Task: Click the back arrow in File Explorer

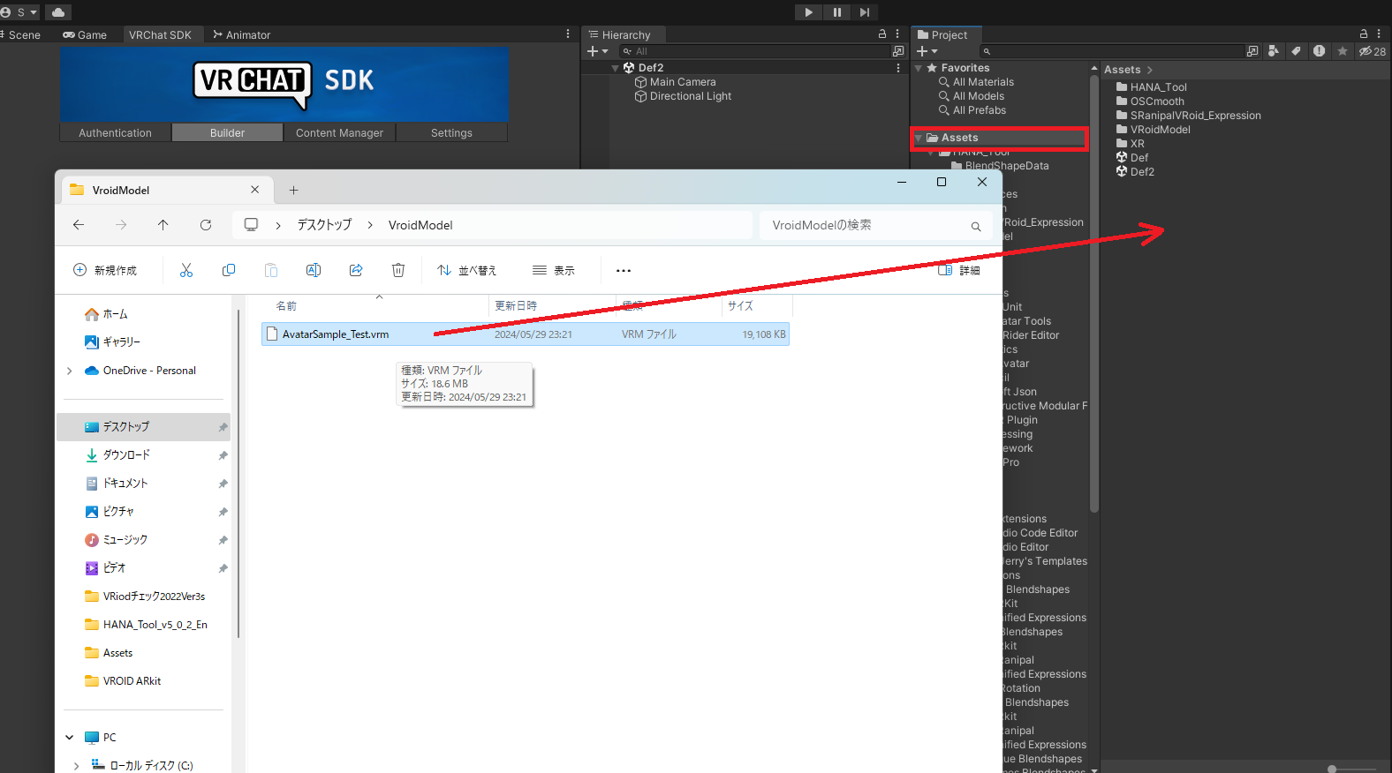Action: tap(79, 225)
